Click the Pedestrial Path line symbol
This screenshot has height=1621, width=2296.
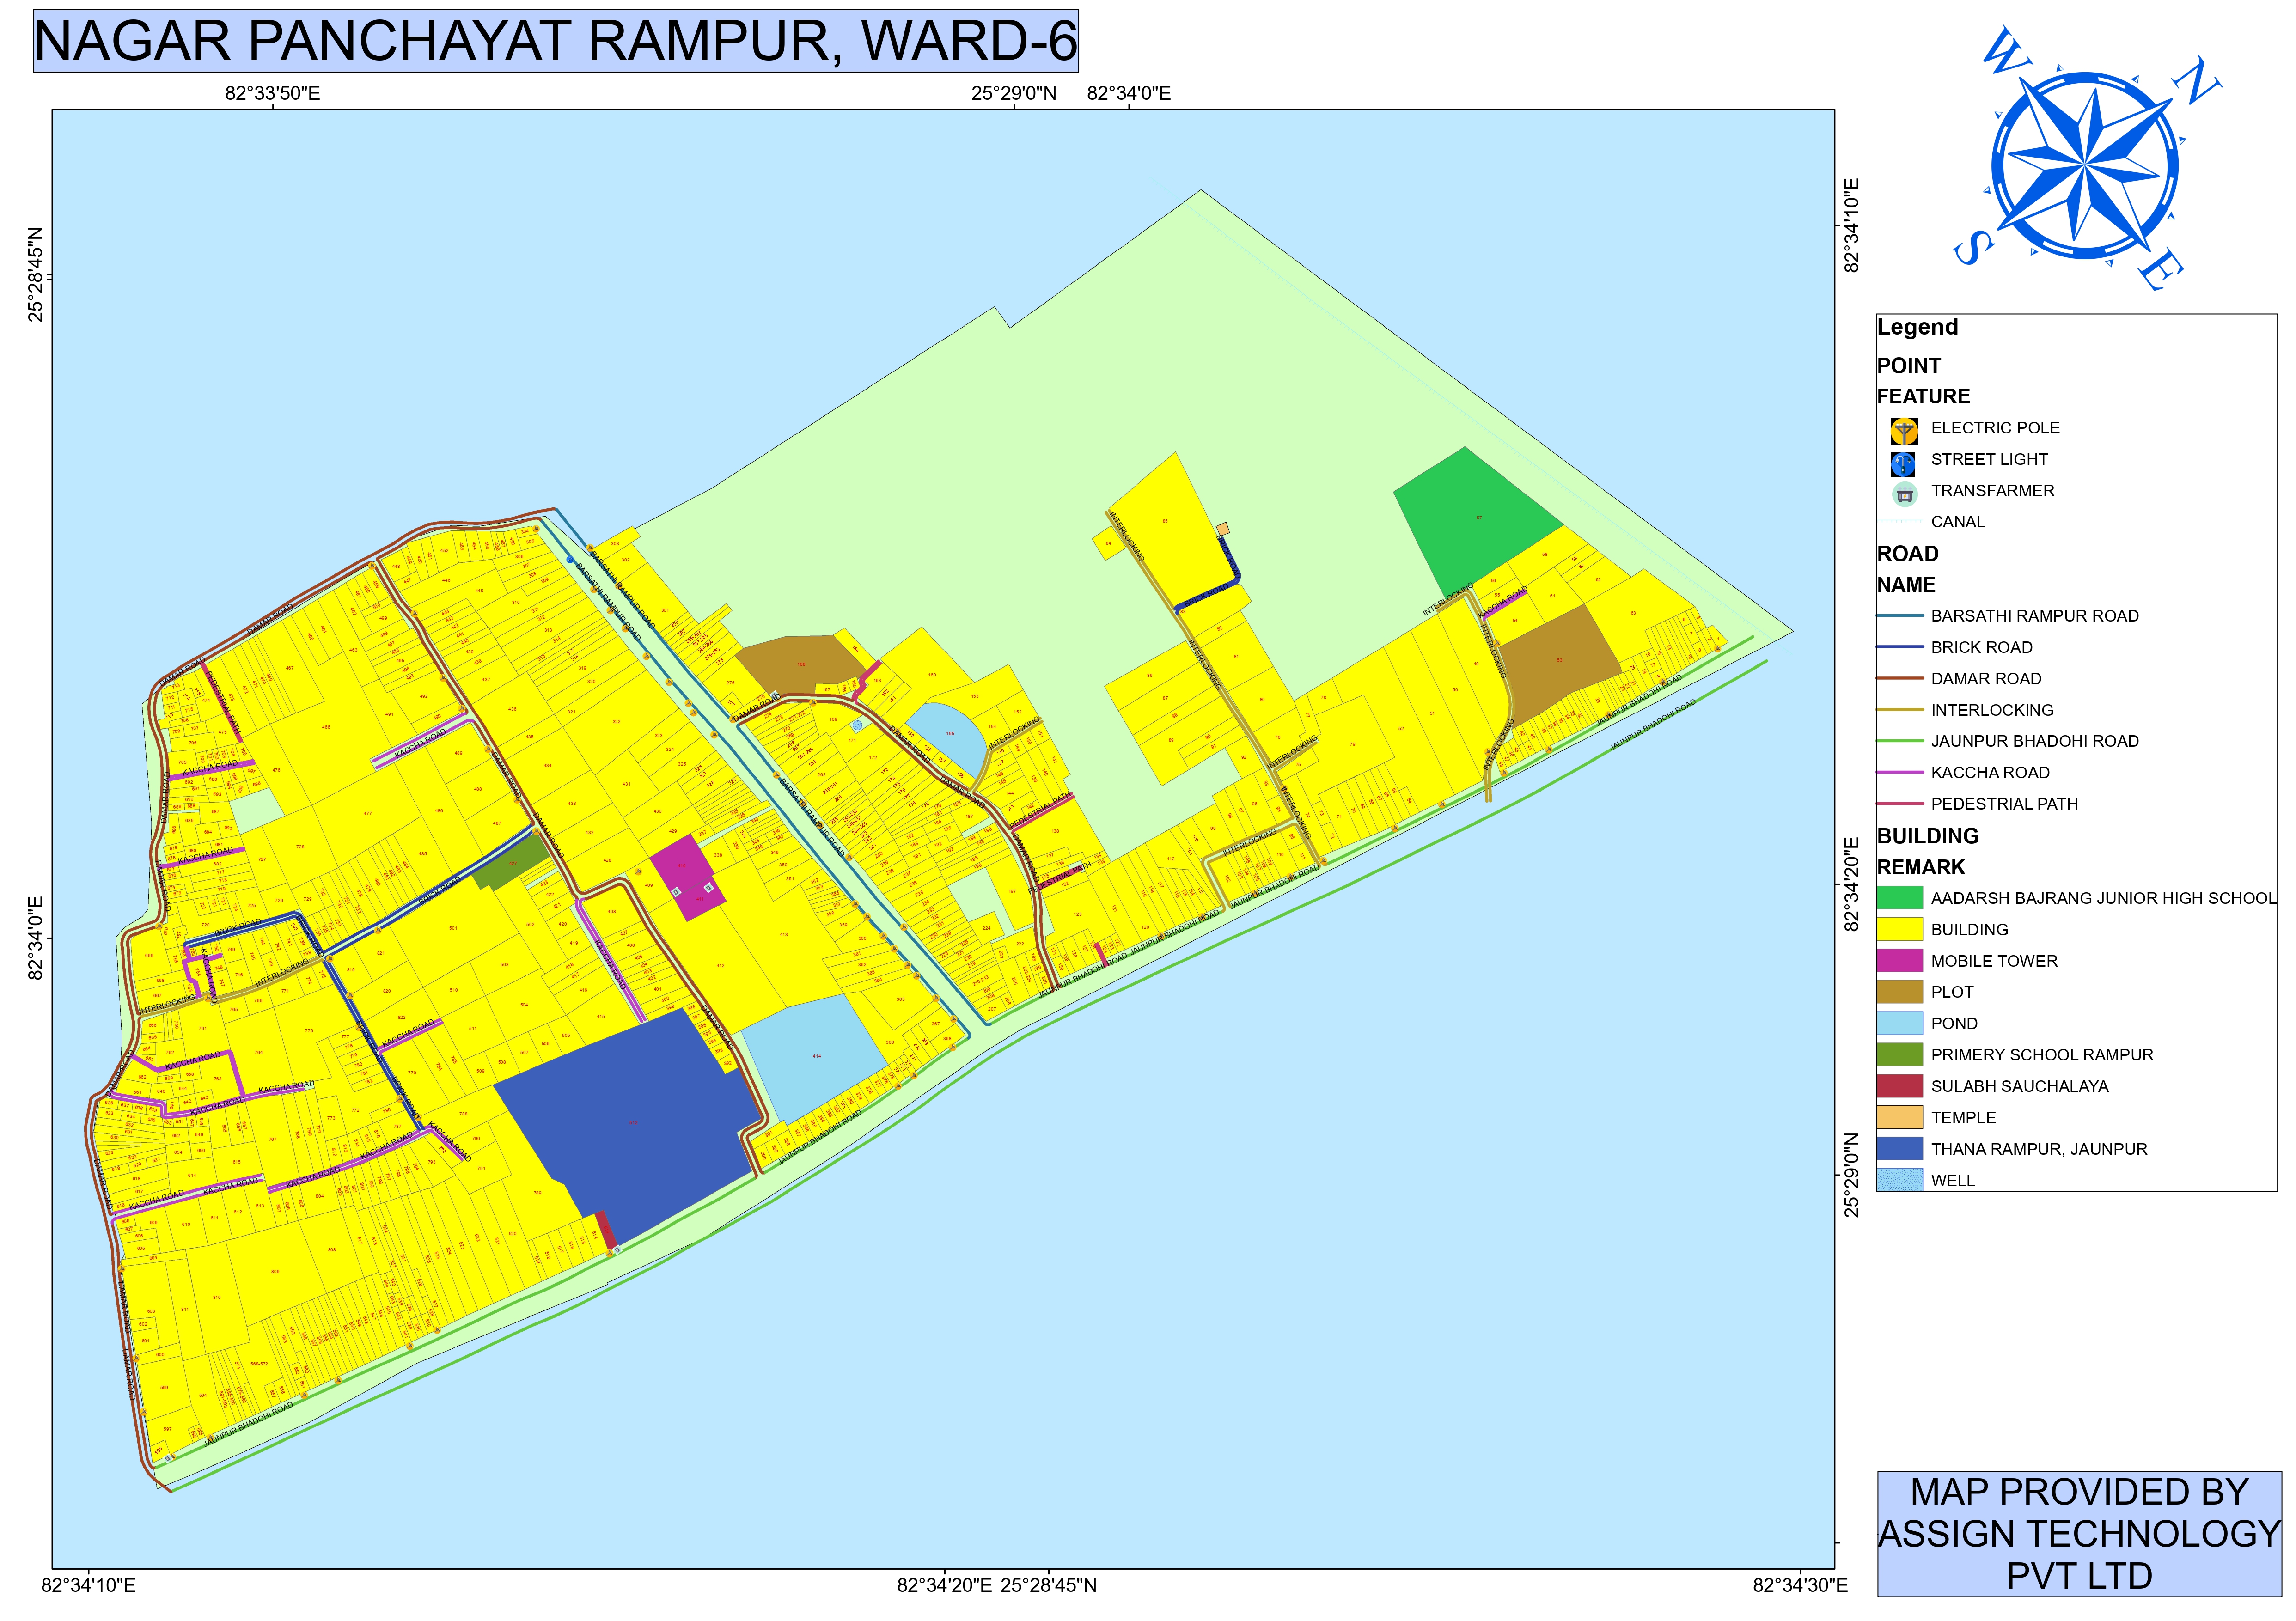[1899, 803]
